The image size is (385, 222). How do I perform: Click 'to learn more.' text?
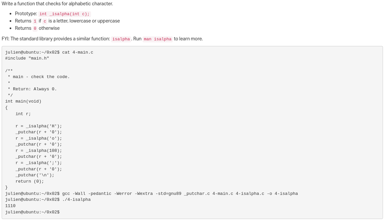point(188,39)
